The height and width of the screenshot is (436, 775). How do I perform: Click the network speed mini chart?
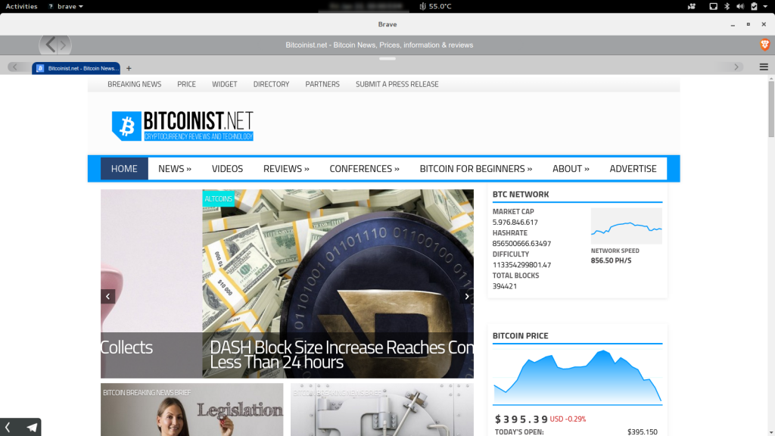[626, 226]
